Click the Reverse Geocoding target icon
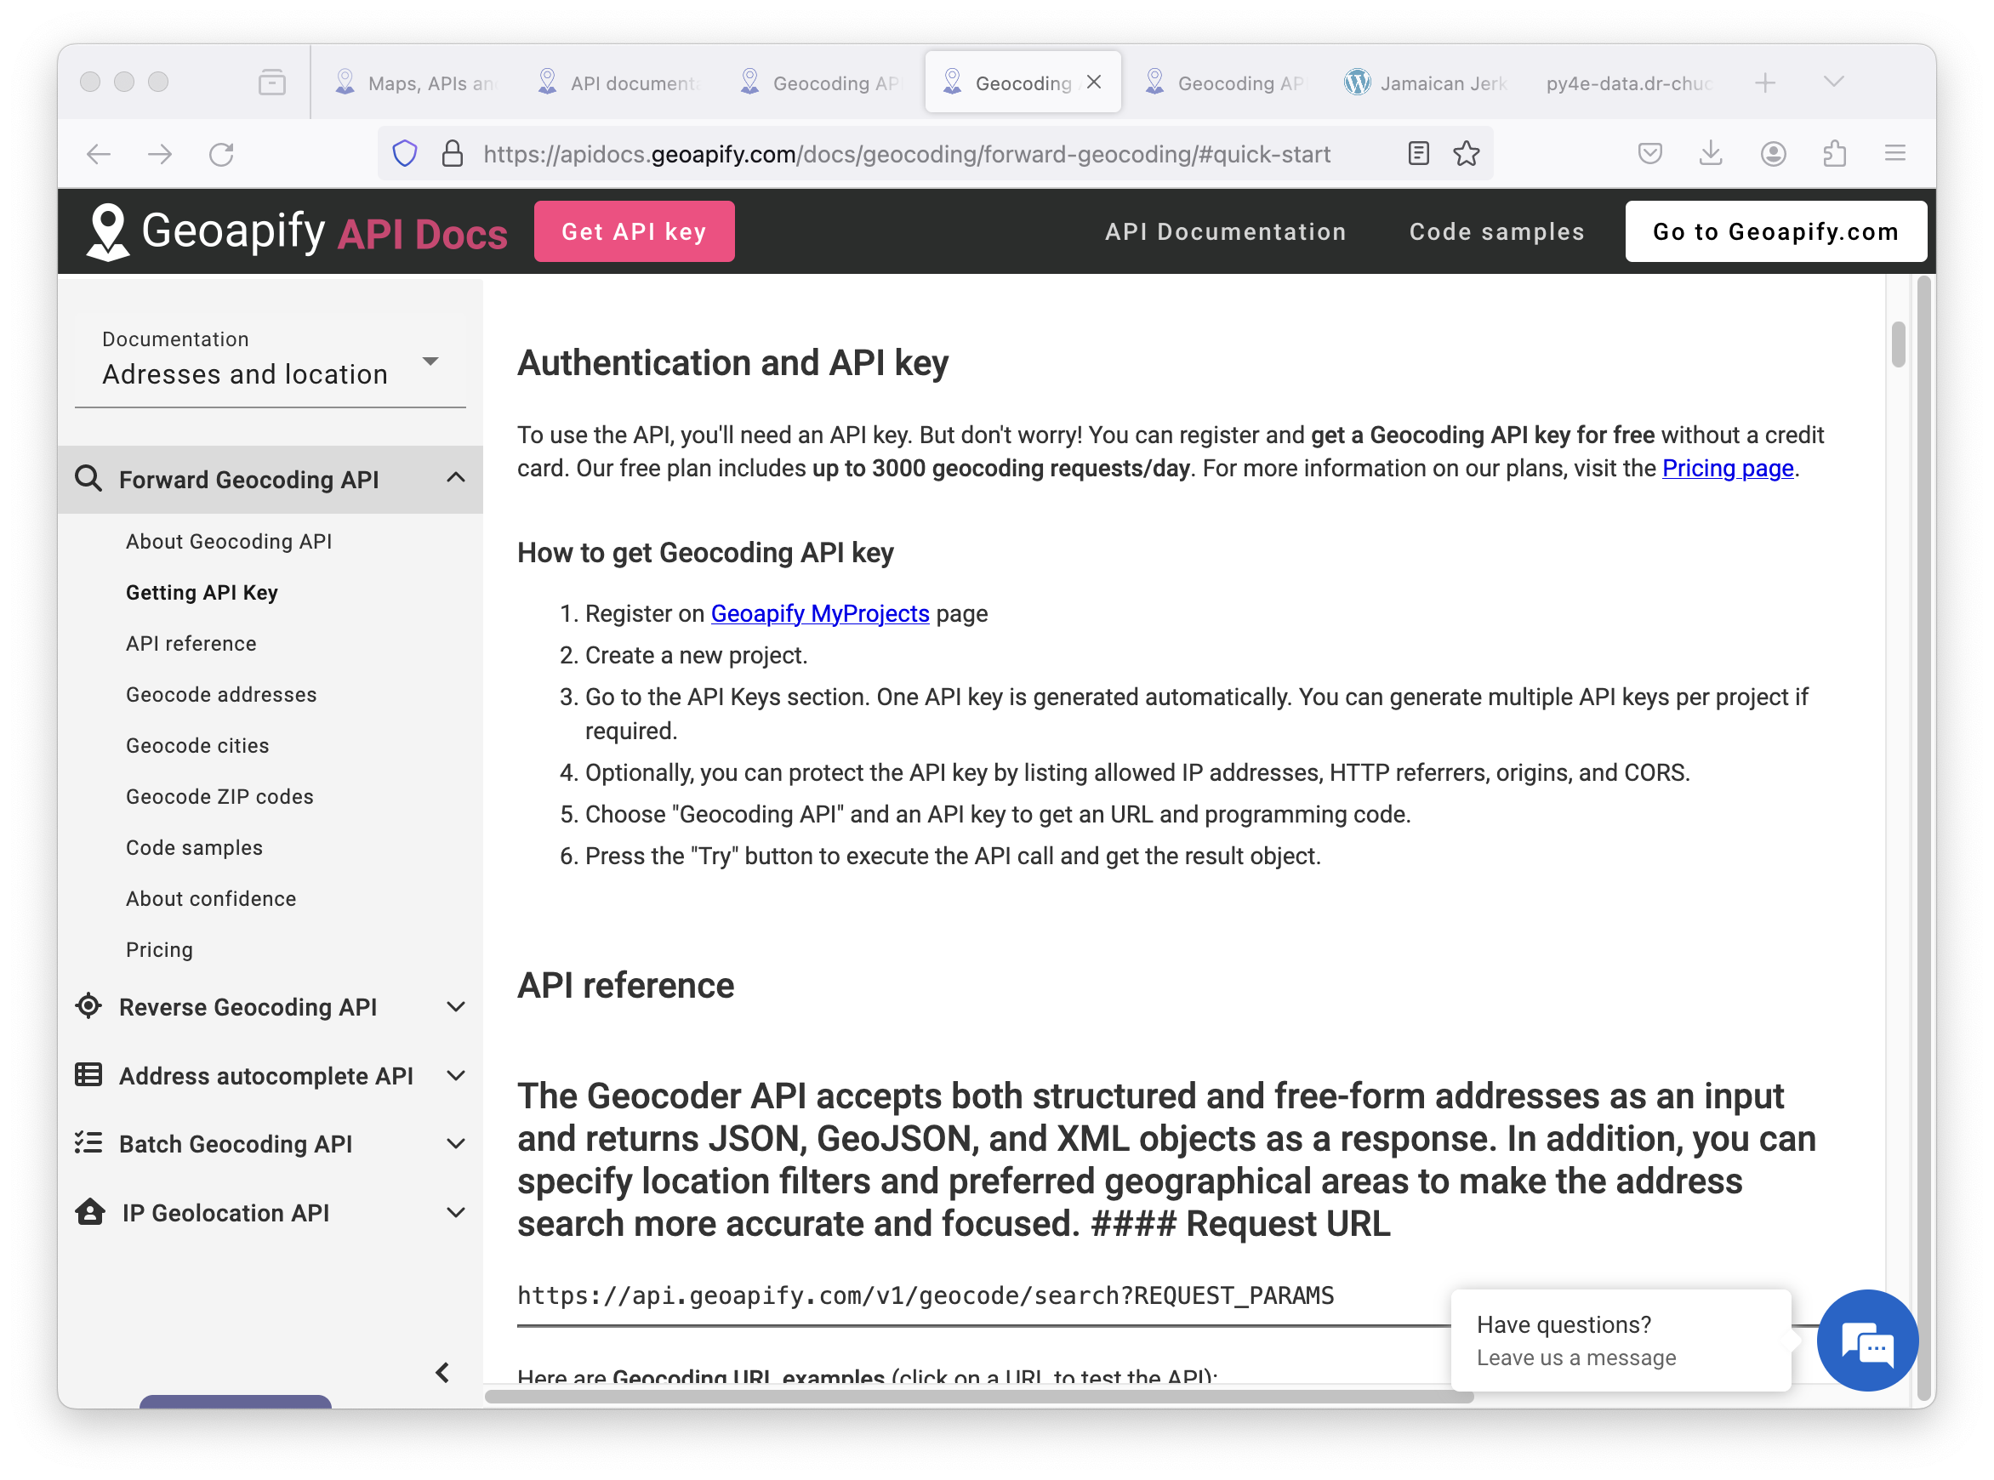 click(88, 1006)
